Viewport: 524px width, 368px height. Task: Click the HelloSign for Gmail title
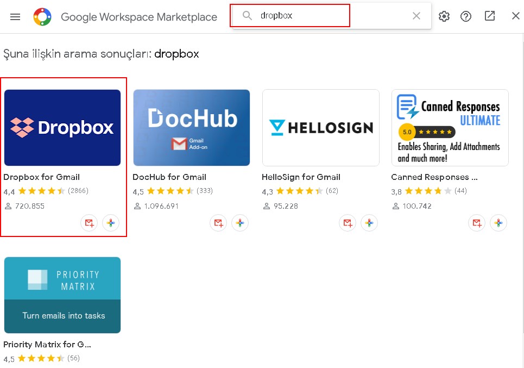301,177
